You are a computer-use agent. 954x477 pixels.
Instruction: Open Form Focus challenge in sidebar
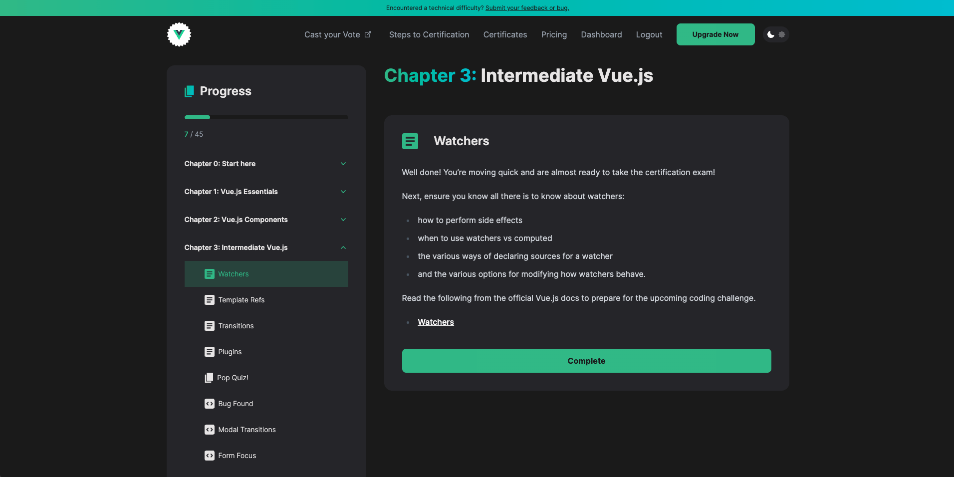[266, 456]
